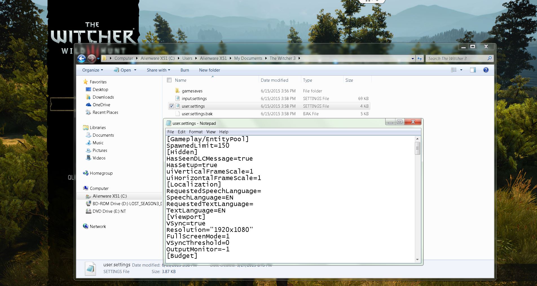Screen dimensions: 537x286
Task: Open the views dropdown arrow
Action: 461,70
